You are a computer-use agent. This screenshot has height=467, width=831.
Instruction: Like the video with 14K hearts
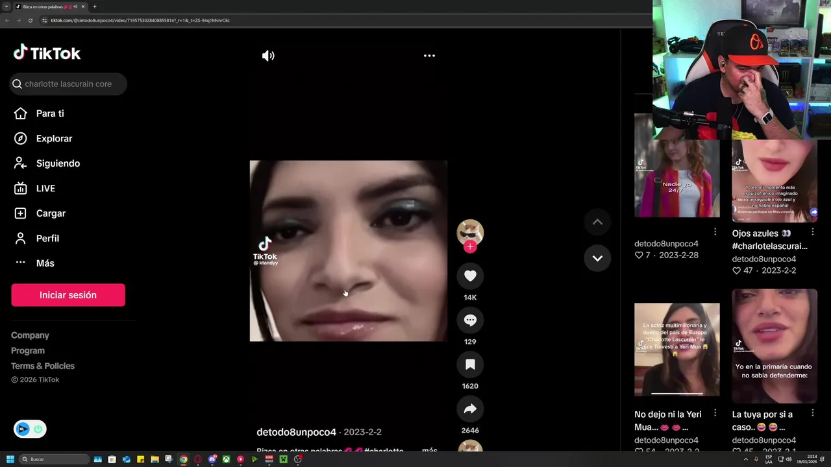click(470, 276)
